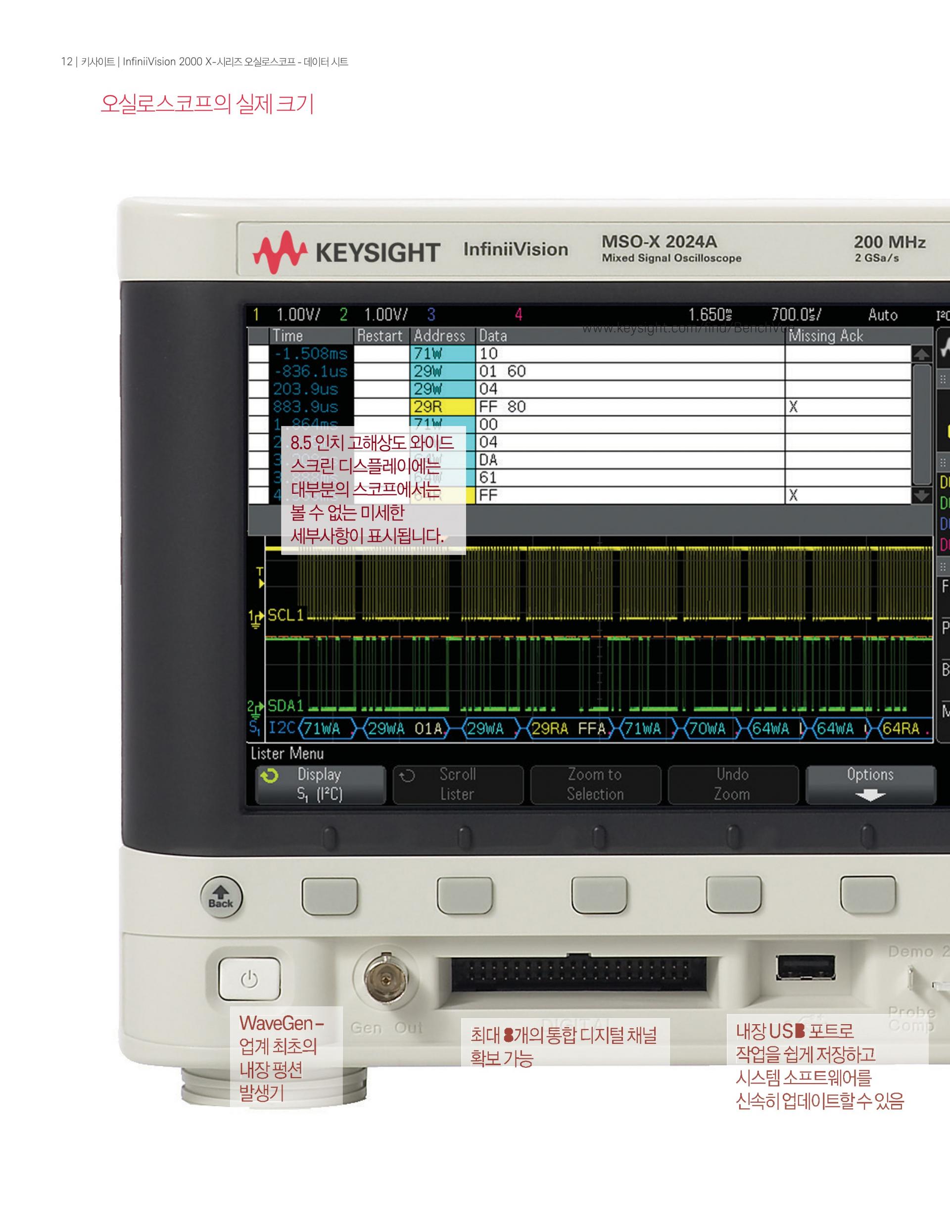Click the lister scroll down arrow
Screen dimensions: 950x1229
[921, 496]
